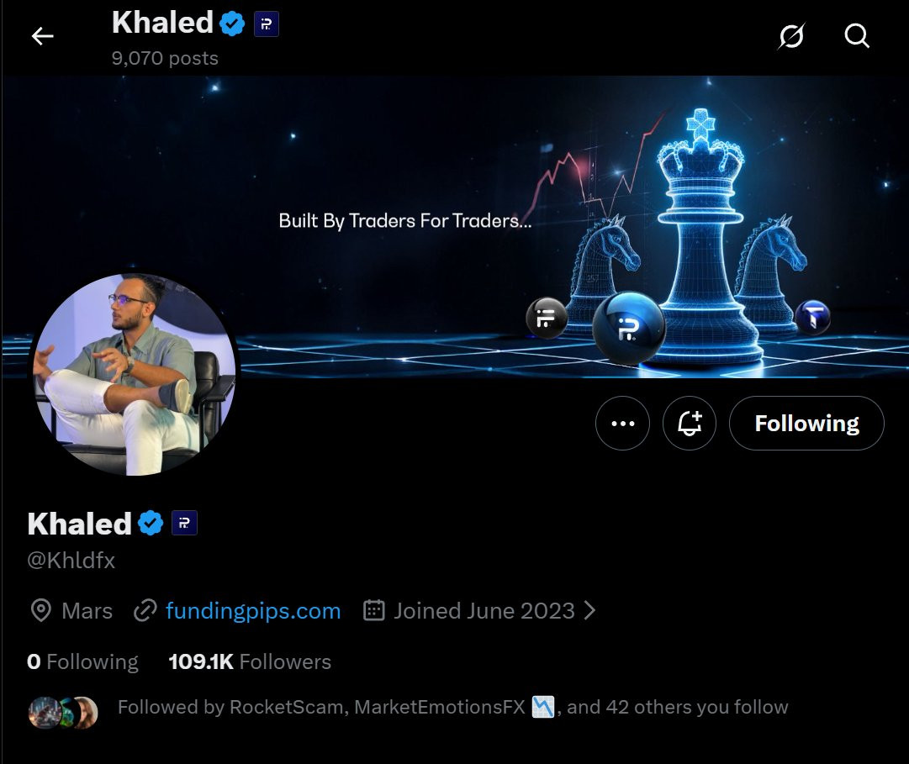Click the header affiliate badge icon

(x=267, y=24)
